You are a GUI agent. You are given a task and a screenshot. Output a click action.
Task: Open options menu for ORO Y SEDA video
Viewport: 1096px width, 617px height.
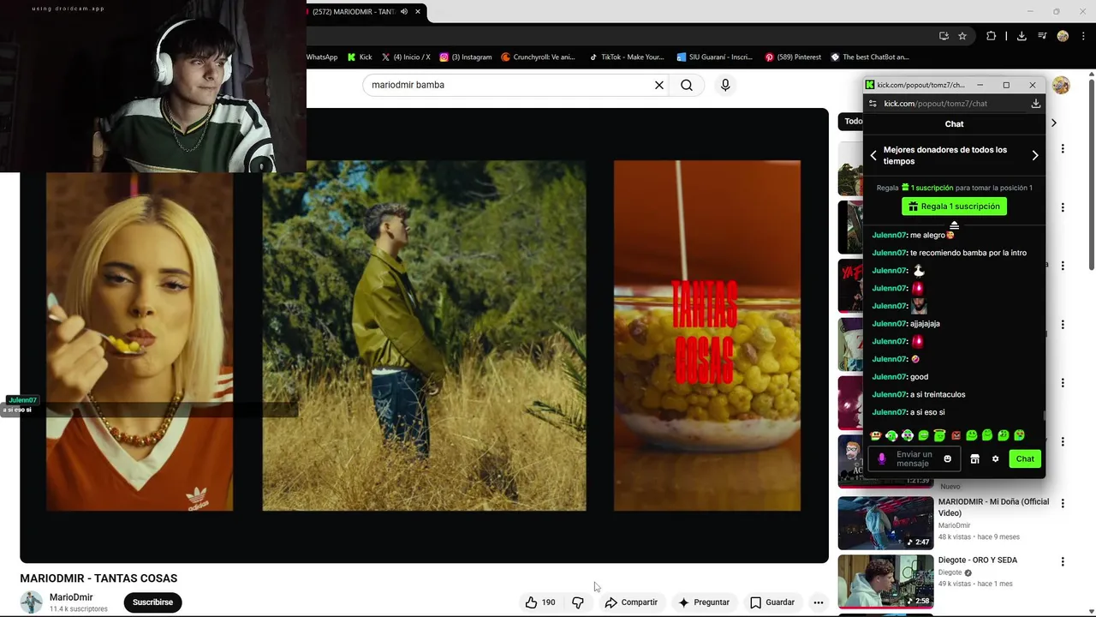click(1063, 562)
